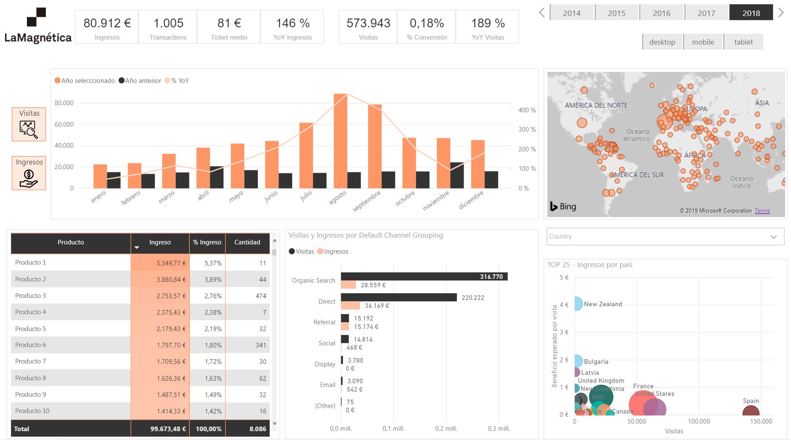Open the map Terms link
Image resolution: width=791 pixels, height=440 pixels.
coord(762,211)
